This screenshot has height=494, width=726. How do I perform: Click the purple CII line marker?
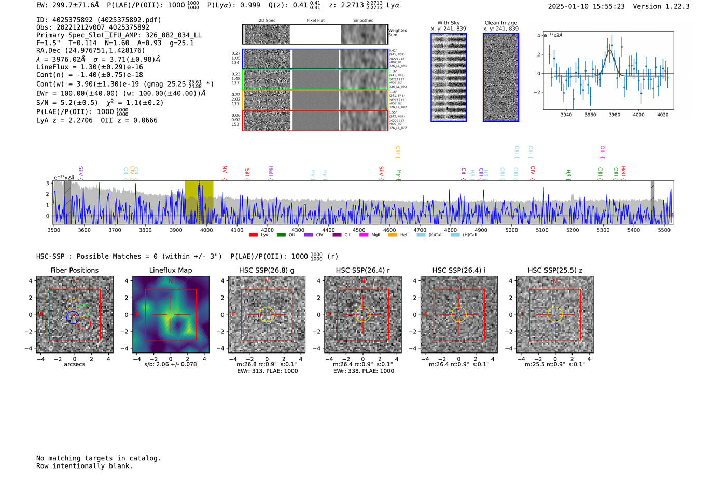click(x=464, y=174)
